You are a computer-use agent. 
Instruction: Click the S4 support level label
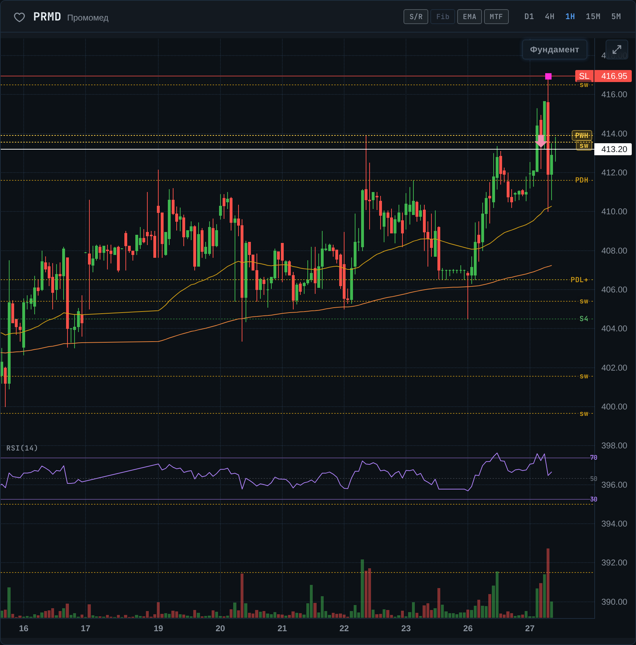click(x=584, y=319)
